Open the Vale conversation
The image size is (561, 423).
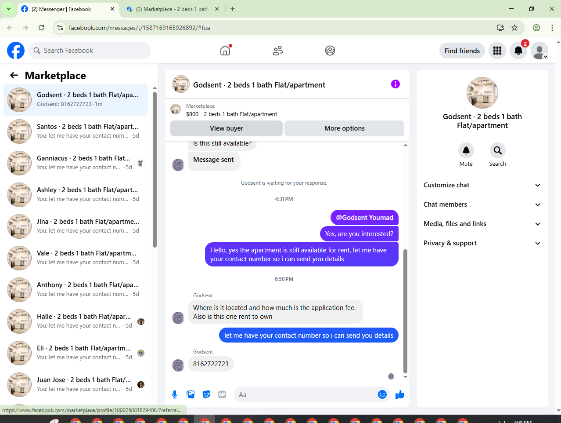(x=76, y=258)
